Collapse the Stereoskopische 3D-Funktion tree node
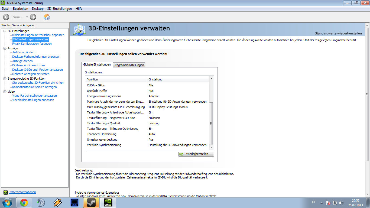 5,79
